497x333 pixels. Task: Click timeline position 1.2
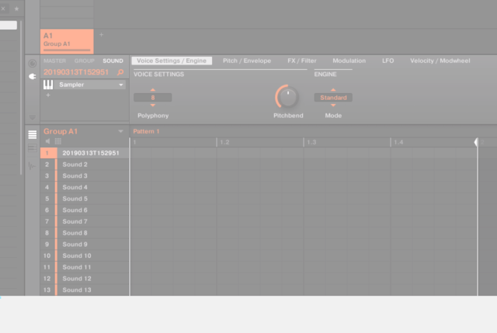point(224,142)
